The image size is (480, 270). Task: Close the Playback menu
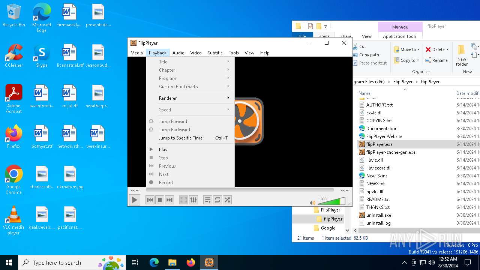[157, 53]
